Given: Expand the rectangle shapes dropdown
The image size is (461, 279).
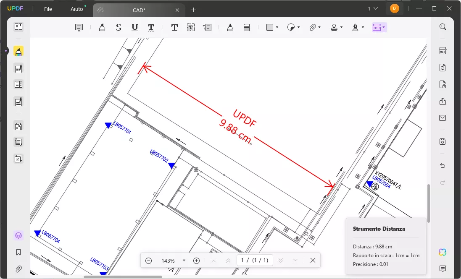Looking at the screenshot, I should [x=277, y=27].
